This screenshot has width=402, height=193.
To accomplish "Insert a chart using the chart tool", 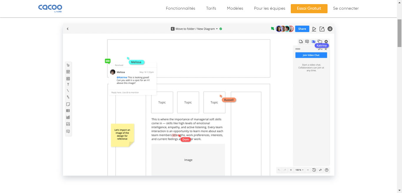I will click(x=68, y=117).
